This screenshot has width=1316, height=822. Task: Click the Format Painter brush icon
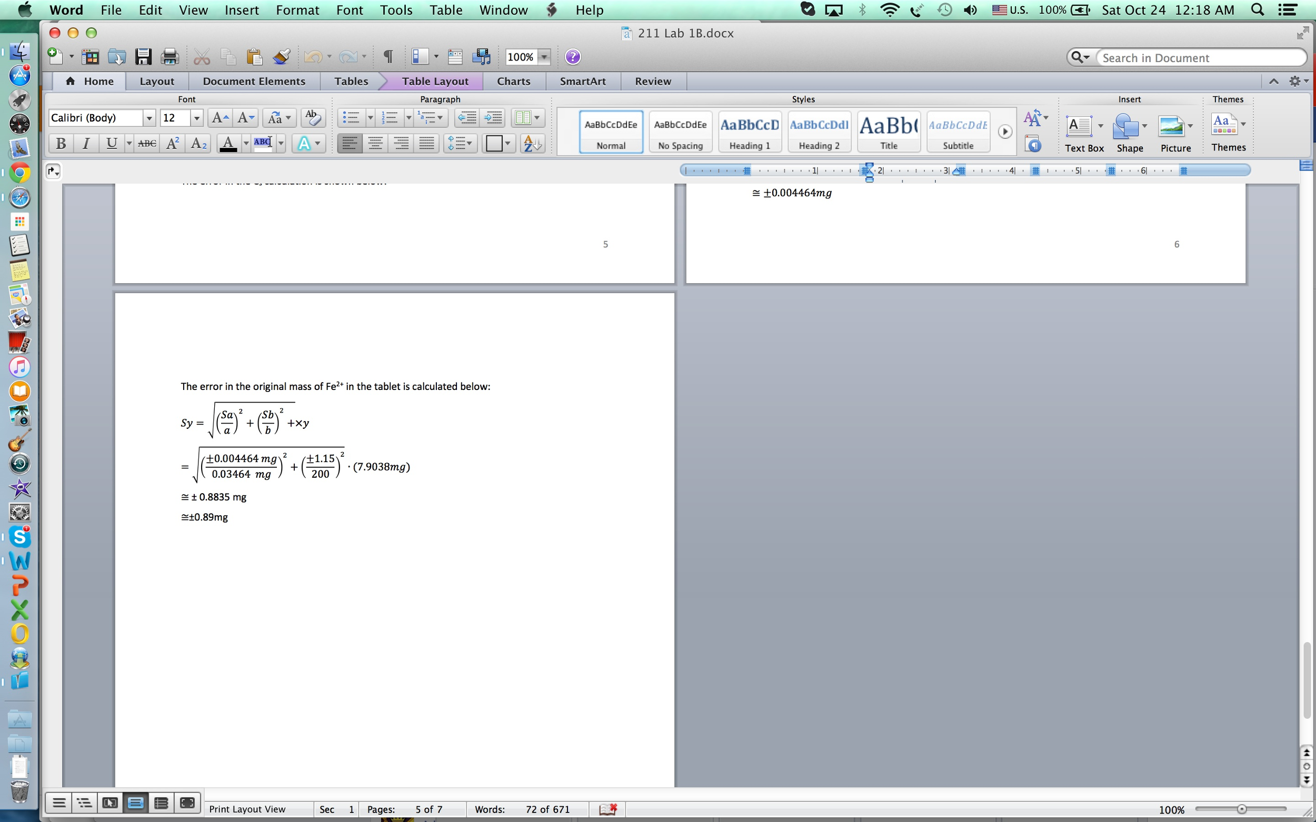click(x=281, y=56)
